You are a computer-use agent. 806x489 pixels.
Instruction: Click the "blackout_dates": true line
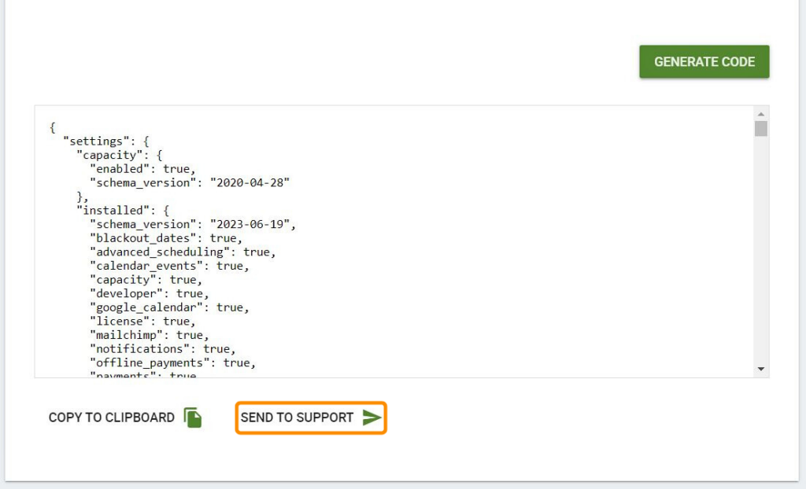pos(166,238)
